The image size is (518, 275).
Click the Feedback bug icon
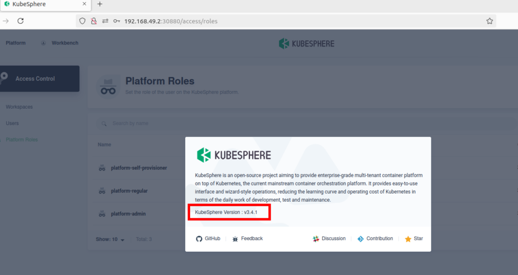click(x=235, y=239)
